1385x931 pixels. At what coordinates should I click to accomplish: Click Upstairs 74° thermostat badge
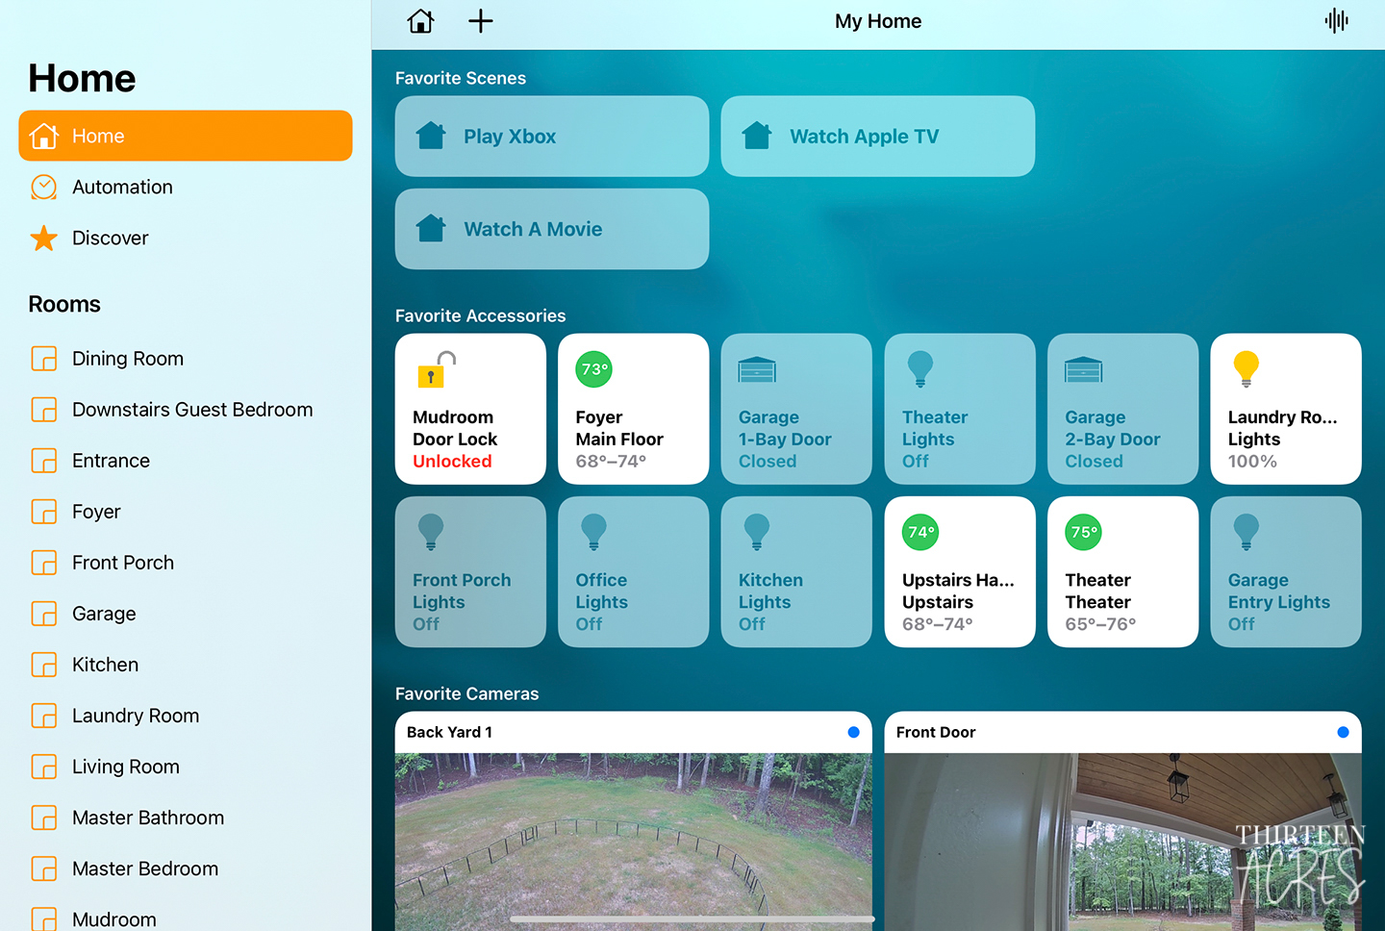pos(920,532)
